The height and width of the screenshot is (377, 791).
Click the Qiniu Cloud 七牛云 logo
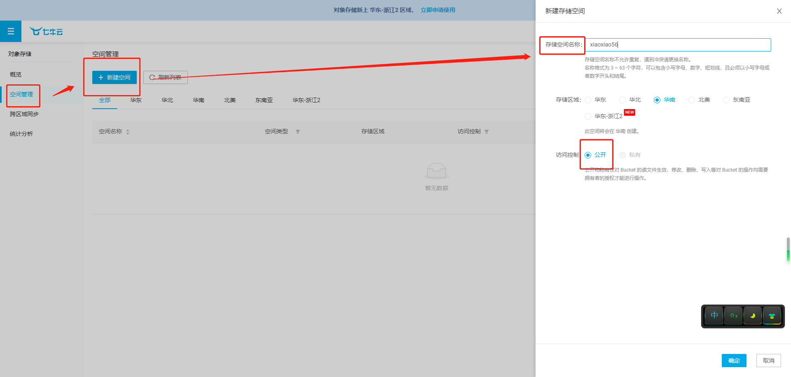tap(46, 31)
